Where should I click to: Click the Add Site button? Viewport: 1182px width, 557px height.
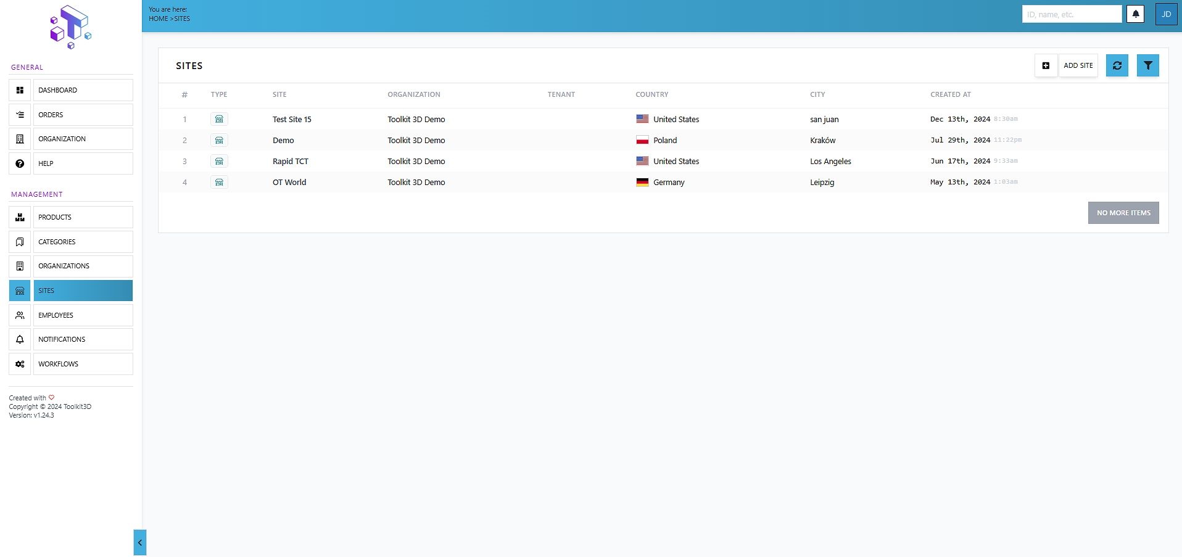1078,65
